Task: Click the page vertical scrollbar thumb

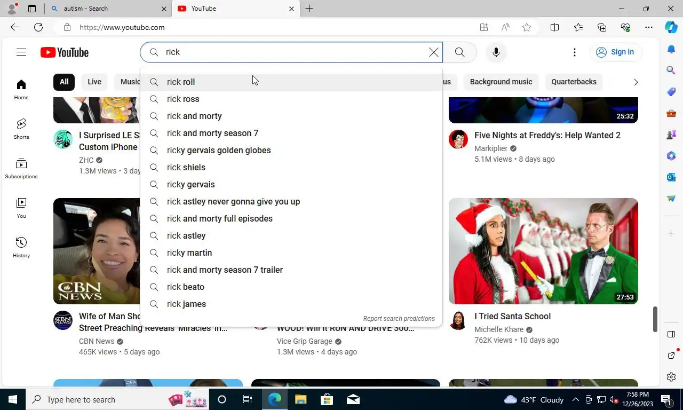Action: [x=655, y=319]
